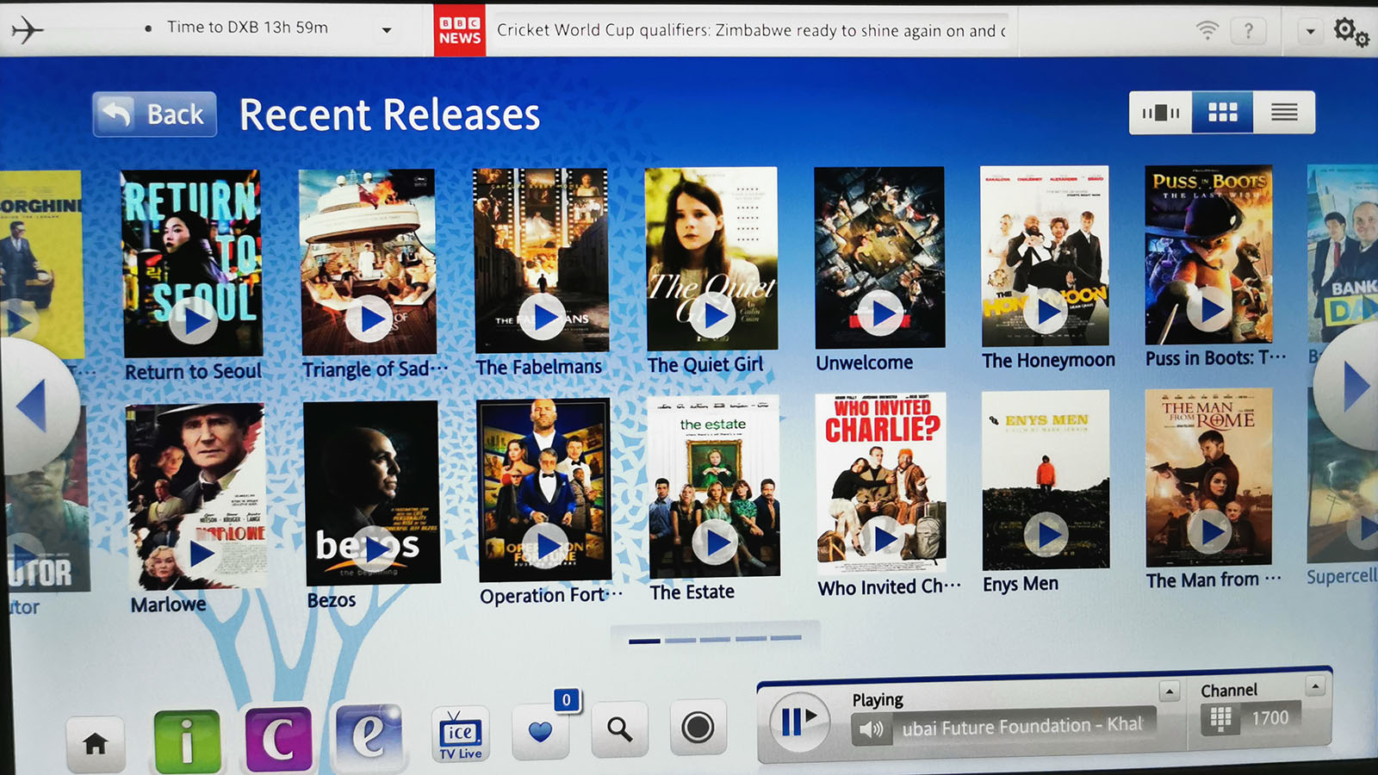Open Triangle of Sadness poster

point(369,261)
